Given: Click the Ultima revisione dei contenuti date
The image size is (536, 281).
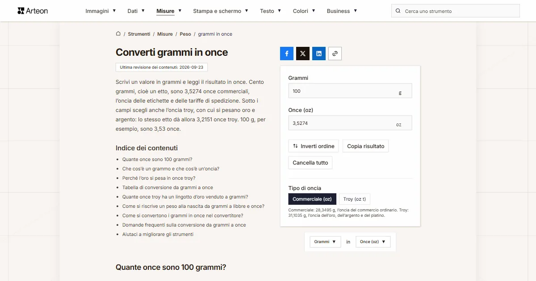Looking at the screenshot, I should (x=162, y=67).
